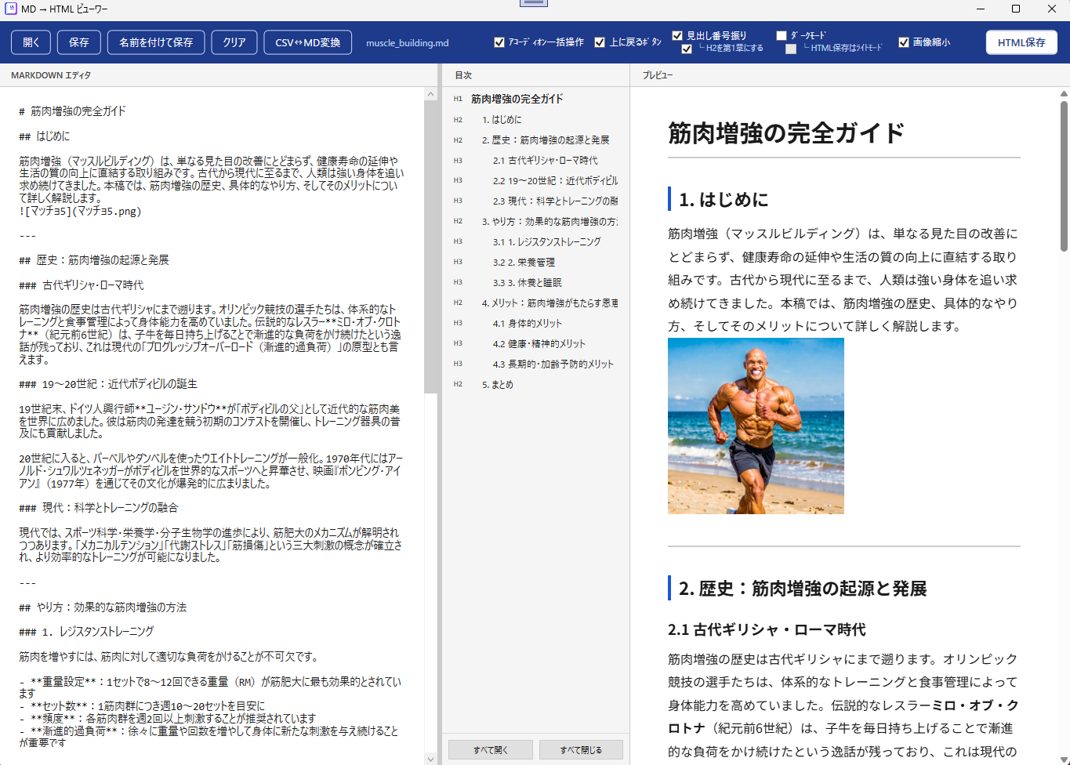Toggle the アコーディオン一括操作 checkbox
1070x765 pixels.
point(499,42)
